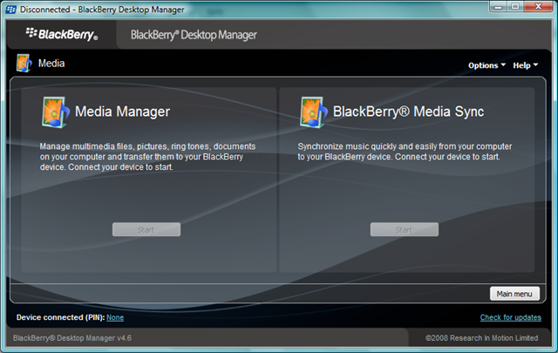Image resolution: width=558 pixels, height=353 pixels.
Task: Click the BlackBerry Desktop Manager banner title
Action: (194, 35)
